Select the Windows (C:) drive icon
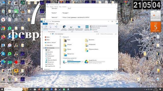The image size is (163, 91). pos(65,62)
